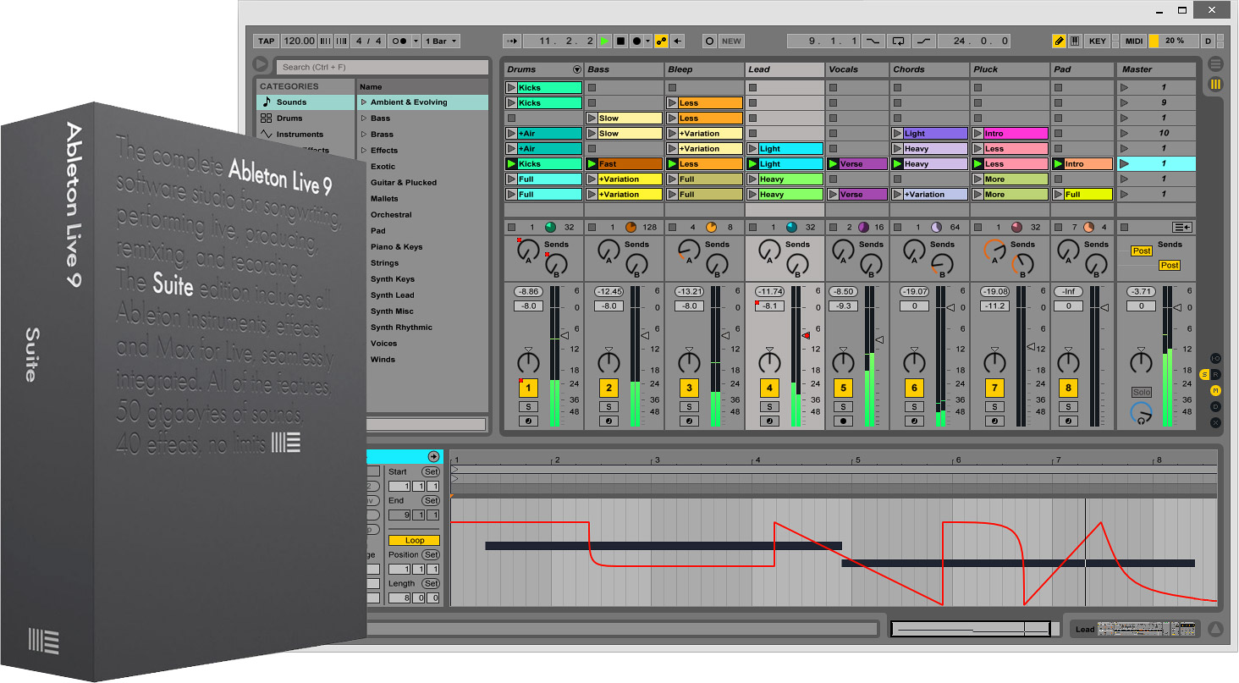The image size is (1239, 683).
Task: Toggle the MIDI map mode switch
Action: coord(1134,41)
